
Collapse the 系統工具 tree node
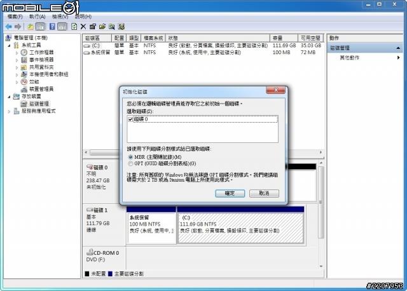(x=9, y=46)
